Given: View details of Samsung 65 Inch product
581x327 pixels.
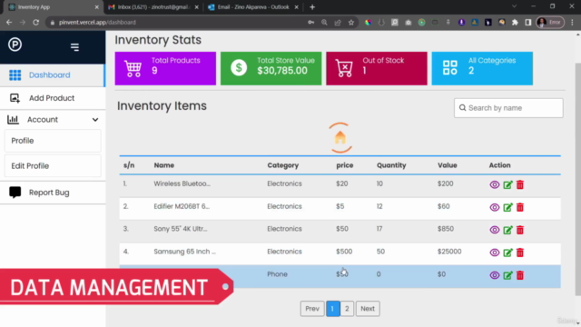Looking at the screenshot, I should click(494, 253).
